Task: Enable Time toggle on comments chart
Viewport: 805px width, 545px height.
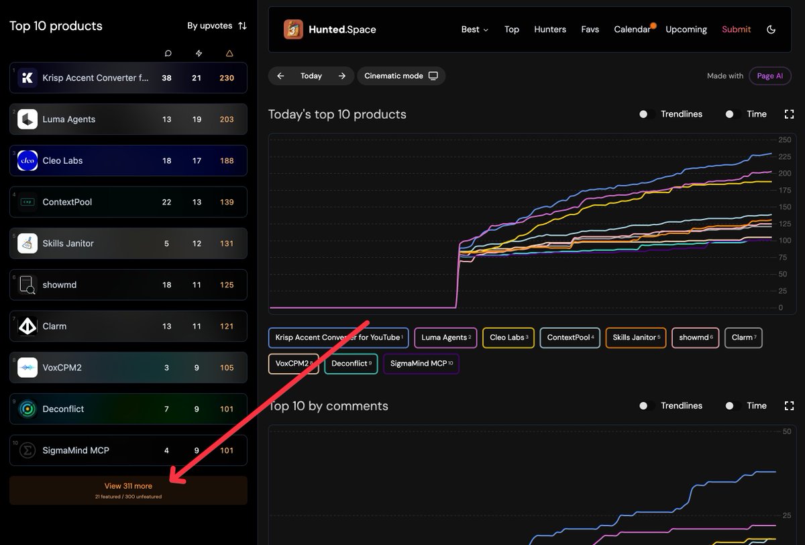Action: pyautogui.click(x=733, y=406)
